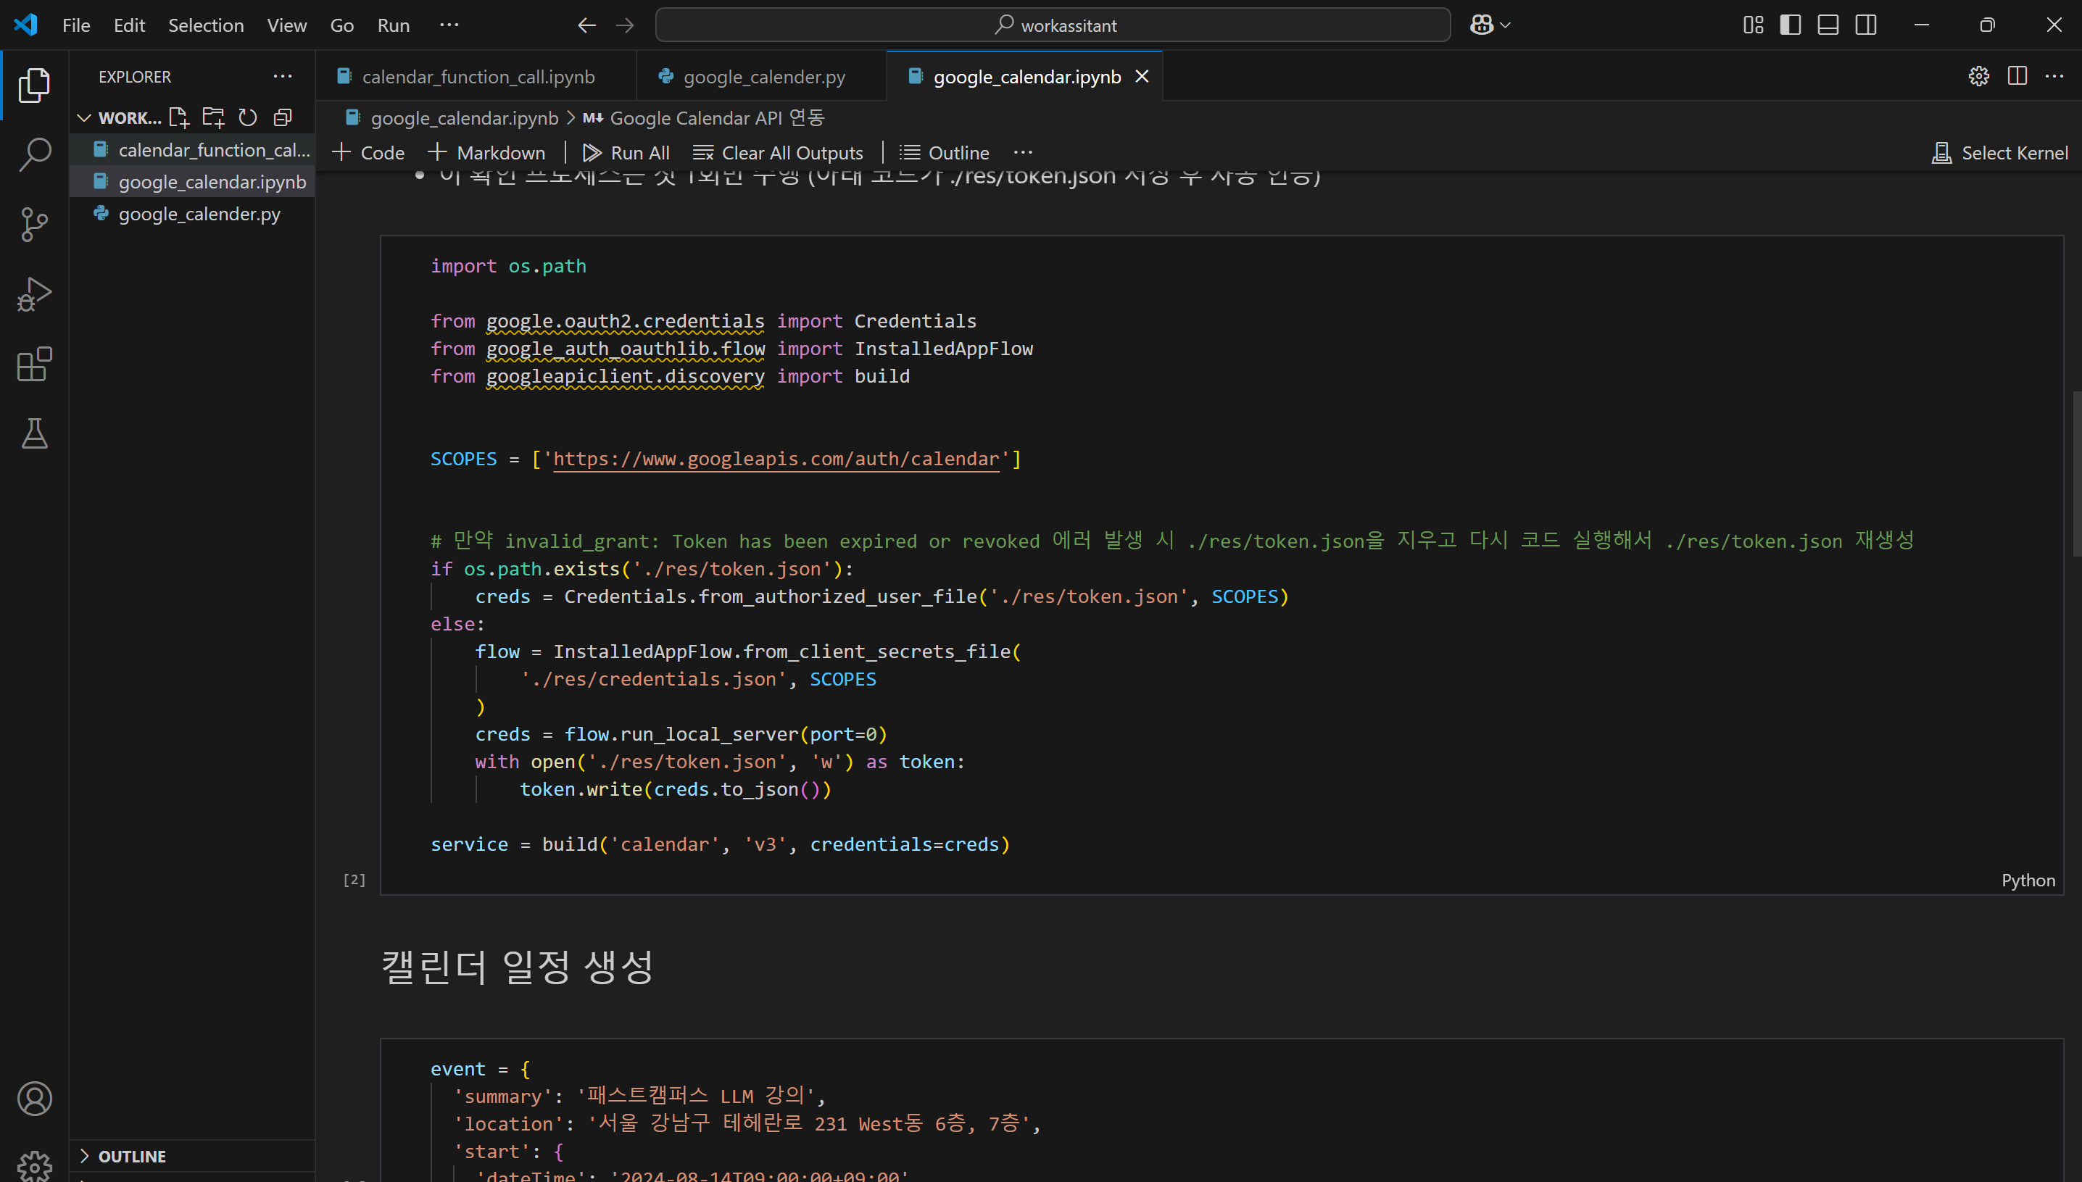The height and width of the screenshot is (1182, 2082).
Task: Open the Run and Debug view
Action: pyautogui.click(x=34, y=294)
